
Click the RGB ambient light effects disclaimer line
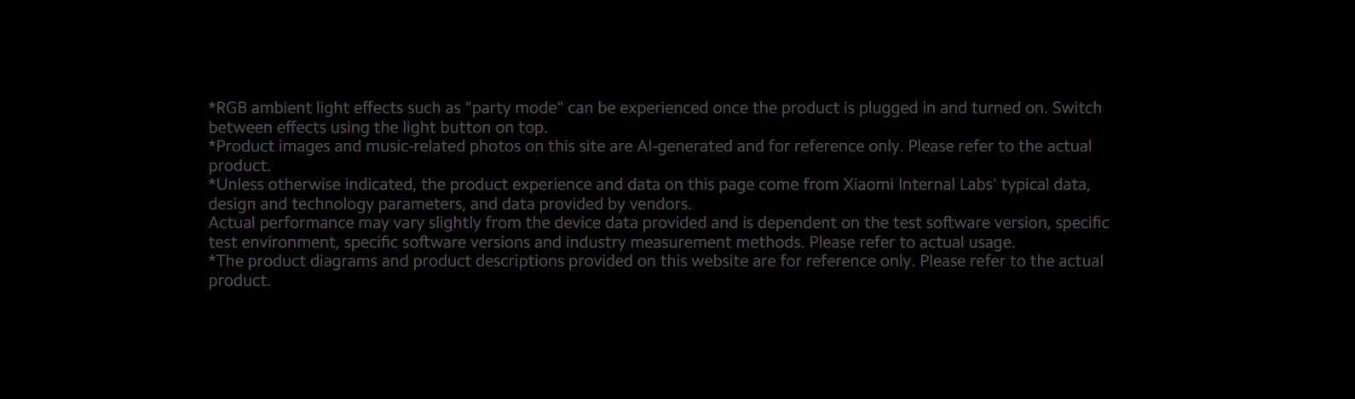tap(655, 108)
